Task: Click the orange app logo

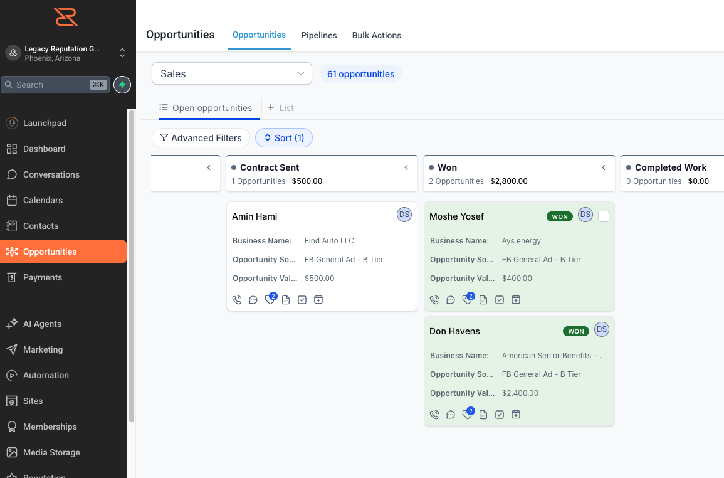Action: tap(66, 17)
